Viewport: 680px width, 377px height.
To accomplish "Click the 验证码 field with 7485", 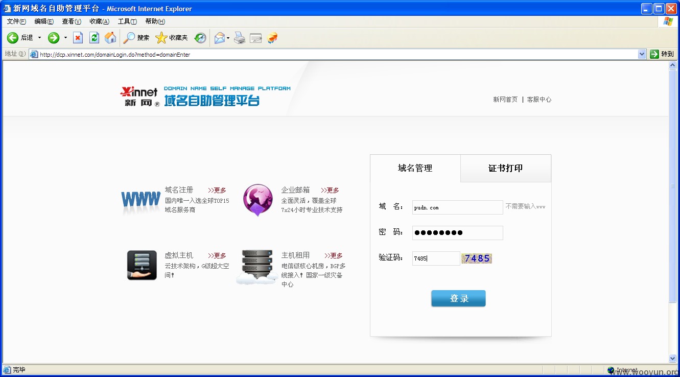I will (x=436, y=258).
